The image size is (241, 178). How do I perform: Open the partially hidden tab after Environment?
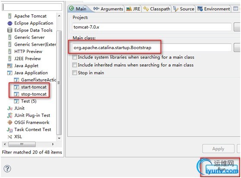(236, 9)
